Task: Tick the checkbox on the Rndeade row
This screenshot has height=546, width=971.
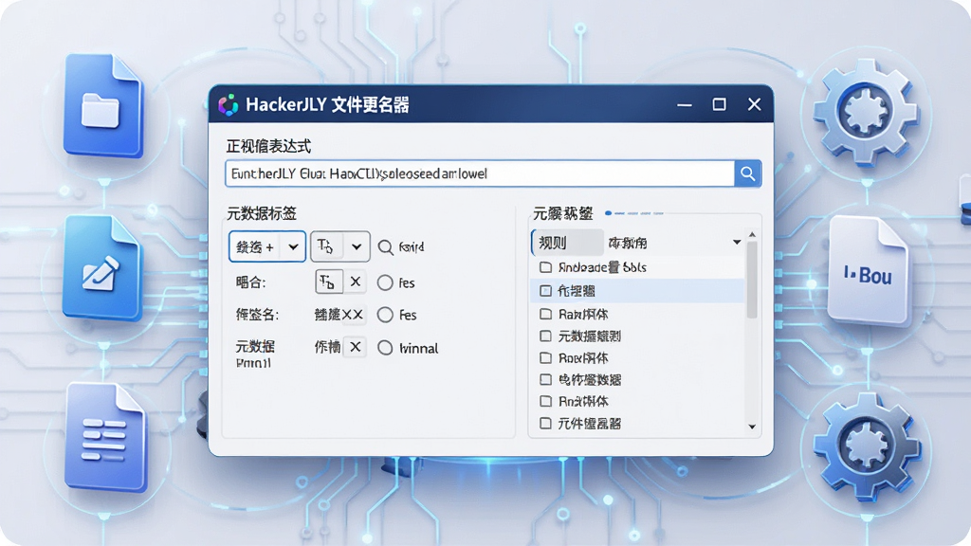Action: 545,267
